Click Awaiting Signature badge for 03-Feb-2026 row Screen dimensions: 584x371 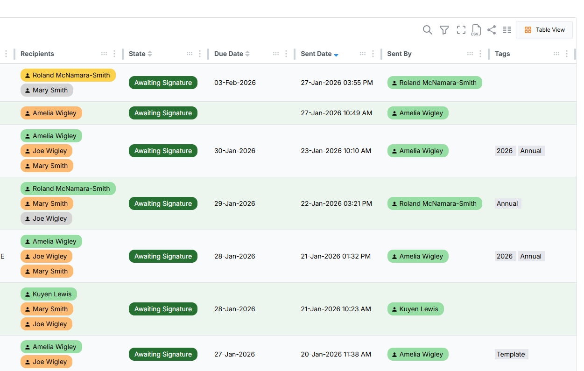tap(163, 83)
